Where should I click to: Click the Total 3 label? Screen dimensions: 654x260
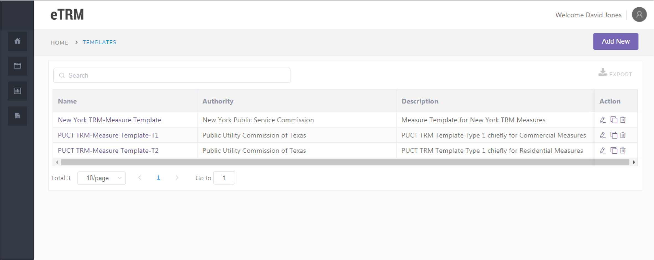pos(61,178)
